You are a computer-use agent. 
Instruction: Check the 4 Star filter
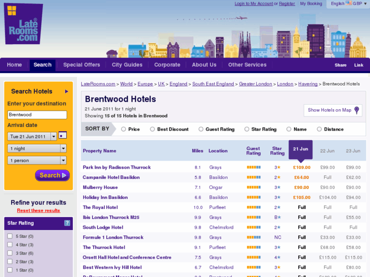[x=10, y=244]
